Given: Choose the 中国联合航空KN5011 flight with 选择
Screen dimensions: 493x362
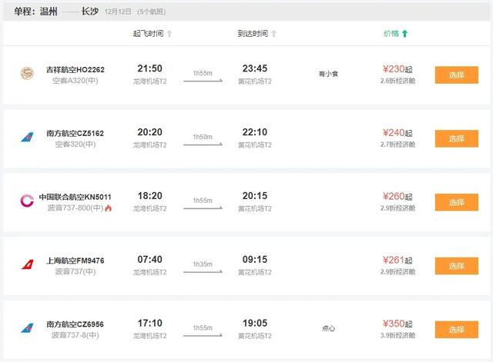Looking at the screenshot, I should (x=451, y=202).
